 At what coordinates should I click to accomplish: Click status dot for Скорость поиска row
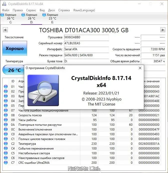(6, 115)
